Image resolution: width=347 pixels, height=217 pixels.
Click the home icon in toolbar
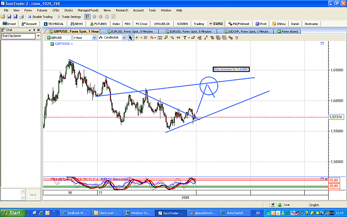tap(107, 17)
